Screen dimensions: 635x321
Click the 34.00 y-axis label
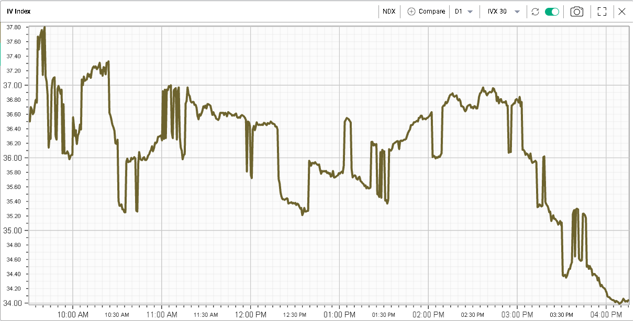14,303
